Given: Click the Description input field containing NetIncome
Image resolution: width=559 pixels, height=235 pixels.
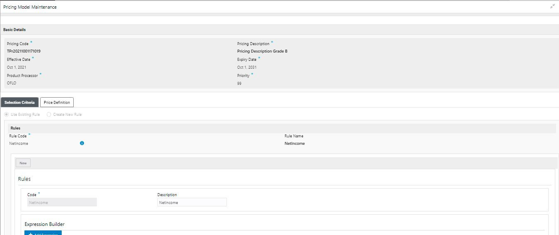Looking at the screenshot, I should 192,202.
